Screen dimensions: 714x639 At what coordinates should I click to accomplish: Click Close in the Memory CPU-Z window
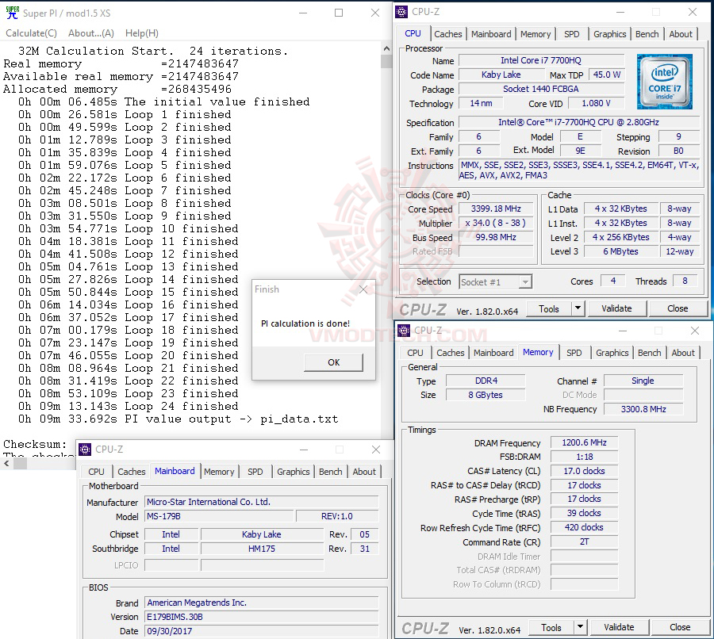pyautogui.click(x=678, y=627)
